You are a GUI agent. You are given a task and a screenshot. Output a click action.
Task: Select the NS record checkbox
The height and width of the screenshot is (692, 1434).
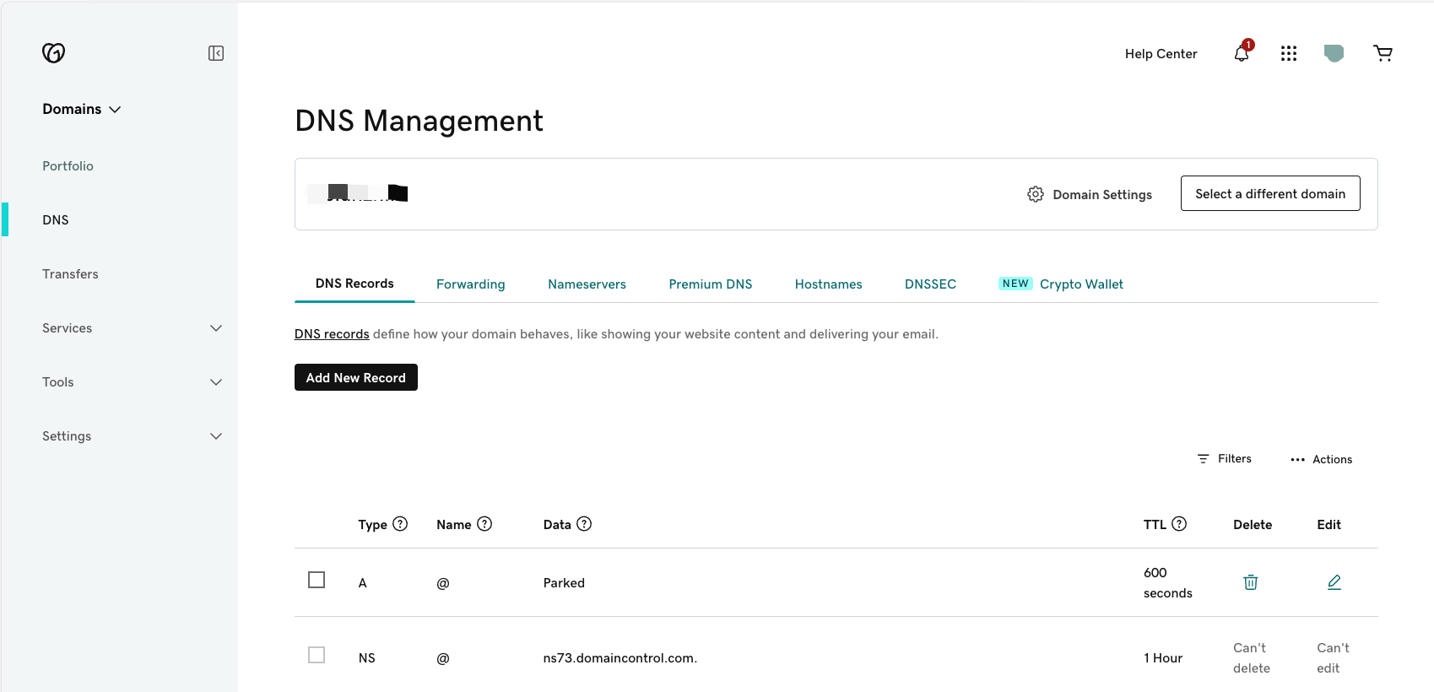click(x=317, y=655)
